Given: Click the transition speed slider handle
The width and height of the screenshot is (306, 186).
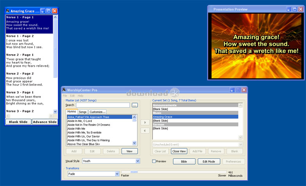Looking at the screenshot, I should point(134,172).
